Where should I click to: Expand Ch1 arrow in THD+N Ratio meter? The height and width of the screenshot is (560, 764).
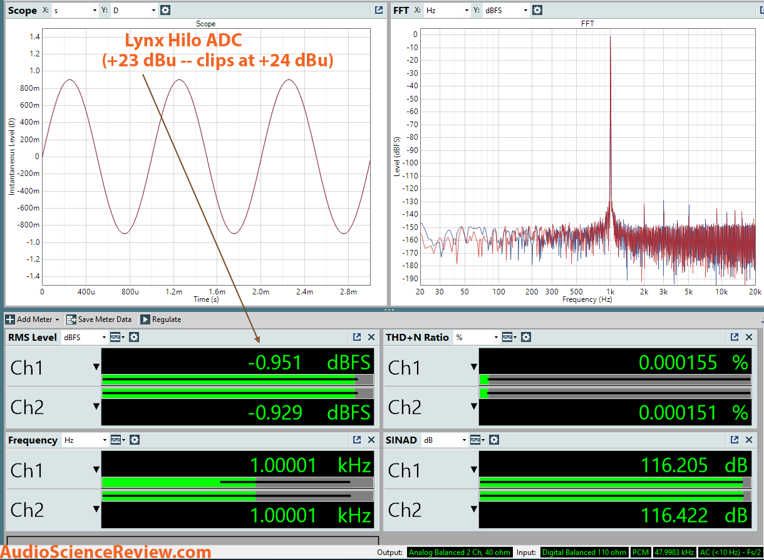click(x=474, y=367)
